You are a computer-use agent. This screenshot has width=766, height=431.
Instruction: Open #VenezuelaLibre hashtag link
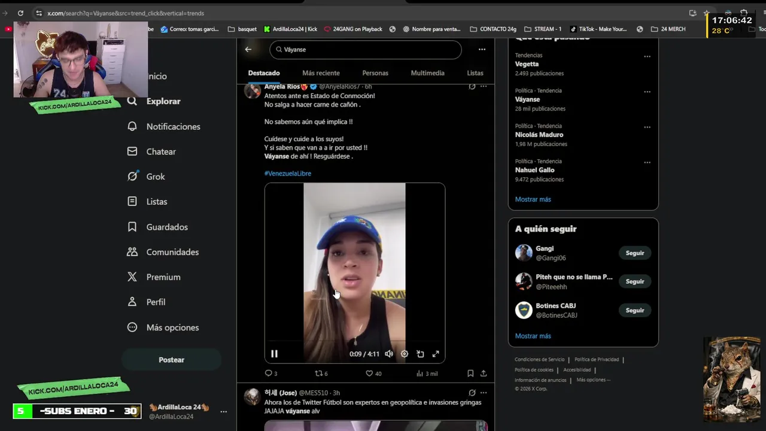(288, 174)
